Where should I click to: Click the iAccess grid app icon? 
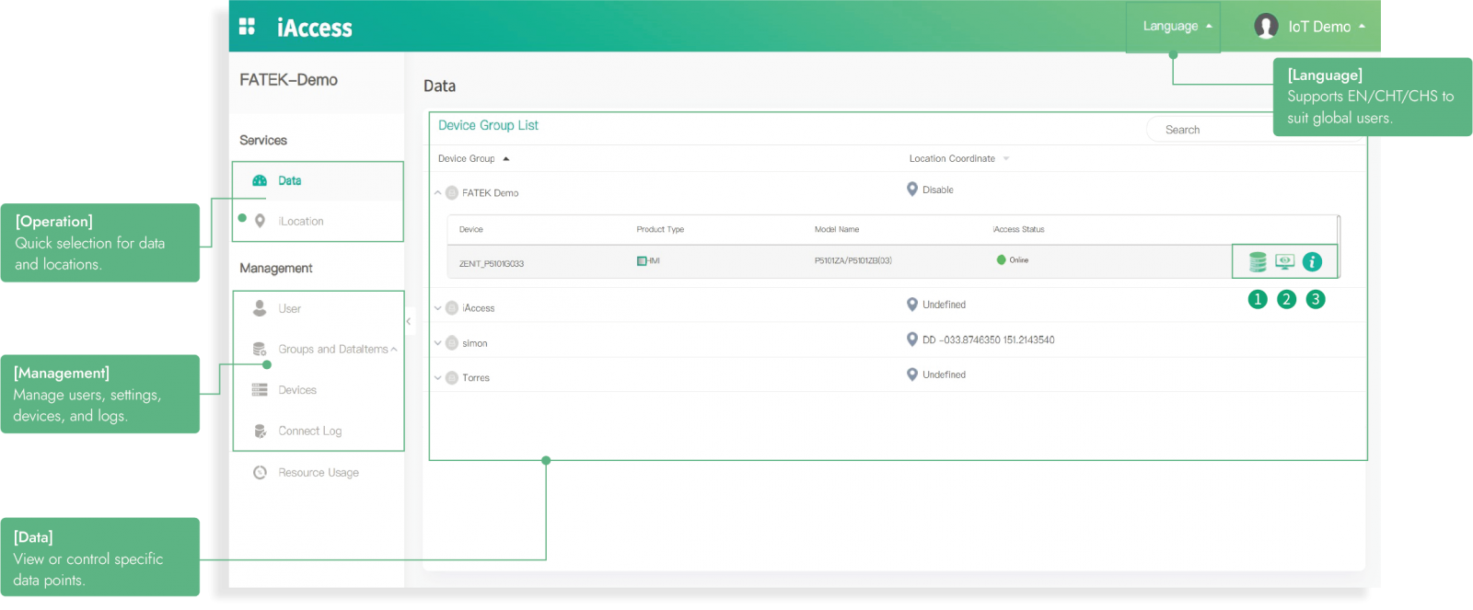pyautogui.click(x=247, y=27)
